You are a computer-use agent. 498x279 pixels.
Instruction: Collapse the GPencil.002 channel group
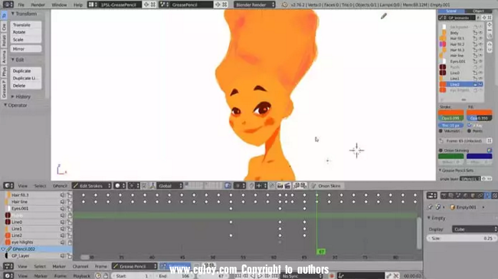[3, 249]
